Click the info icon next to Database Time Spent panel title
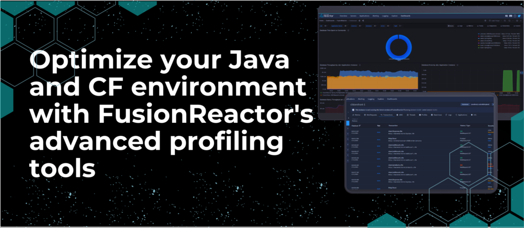This screenshot has height=228, width=524. (348, 30)
